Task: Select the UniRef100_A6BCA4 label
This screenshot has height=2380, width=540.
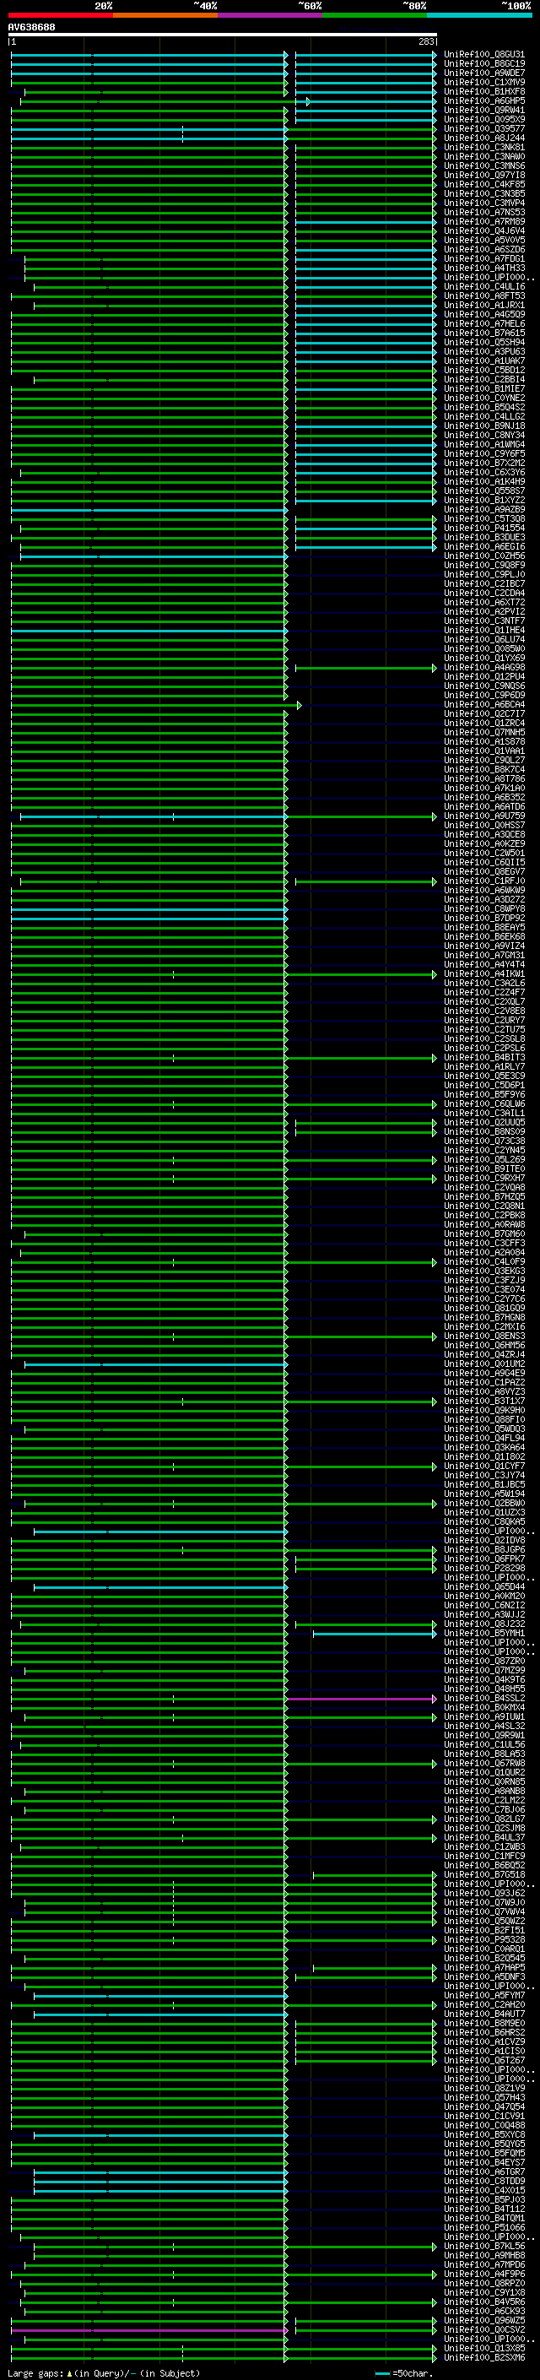Action: pos(483,704)
